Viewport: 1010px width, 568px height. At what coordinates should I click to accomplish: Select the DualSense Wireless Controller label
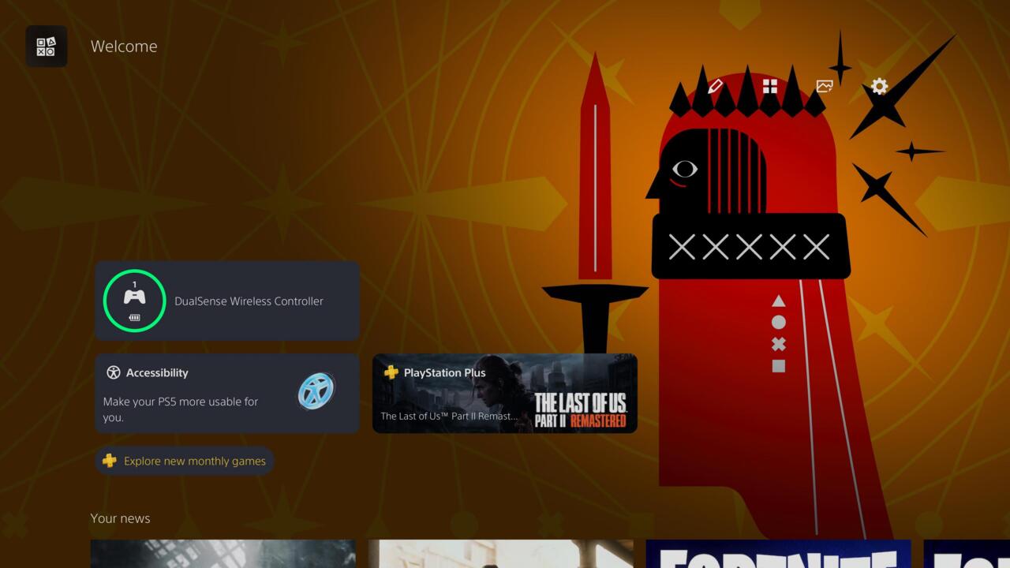point(249,301)
